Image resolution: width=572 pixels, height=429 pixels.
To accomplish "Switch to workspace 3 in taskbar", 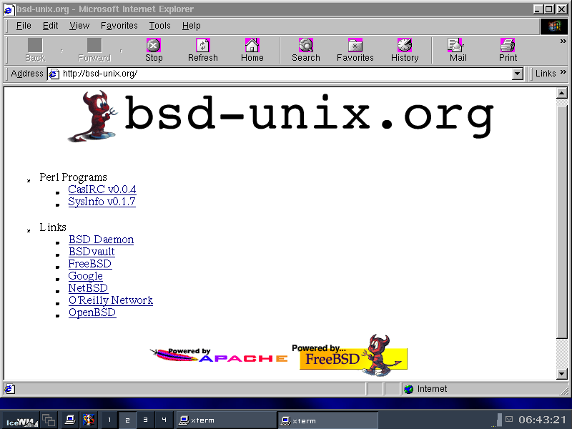I will coord(145,420).
